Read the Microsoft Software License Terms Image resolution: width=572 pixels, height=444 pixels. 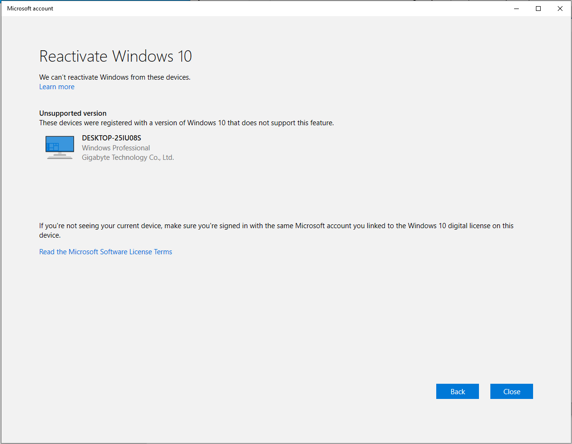click(x=105, y=252)
